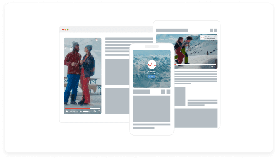
Task: Click the snowy mountain ad image on phone
Action: [x=152, y=69]
